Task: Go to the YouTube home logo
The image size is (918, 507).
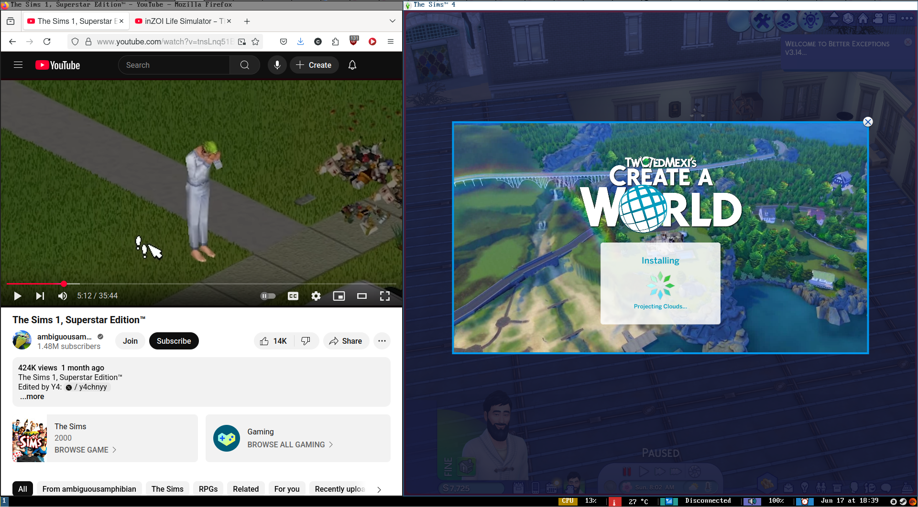Action: tap(58, 65)
